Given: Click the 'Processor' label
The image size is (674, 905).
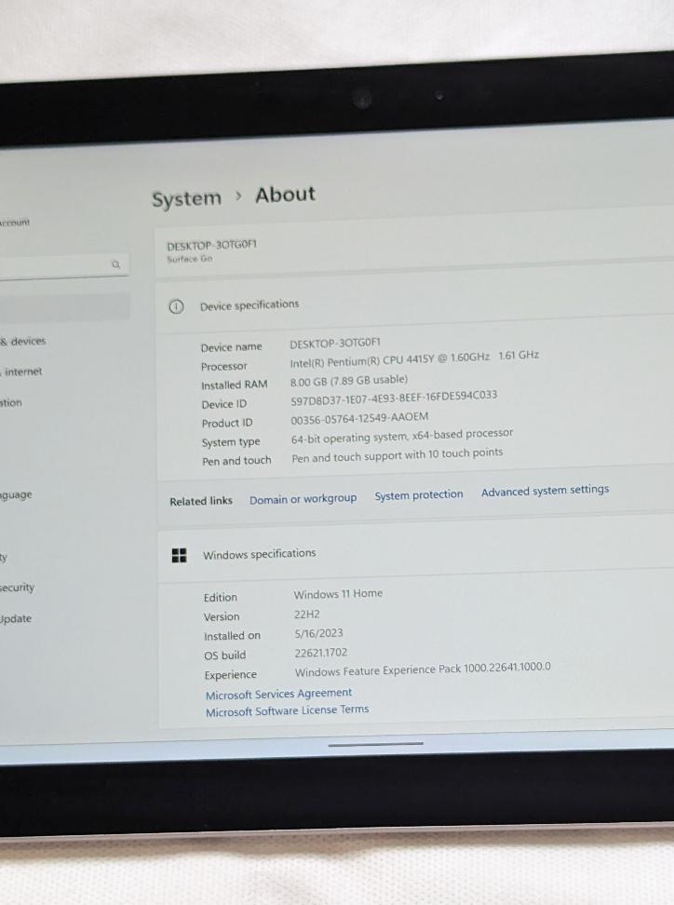Looking at the screenshot, I should [224, 367].
